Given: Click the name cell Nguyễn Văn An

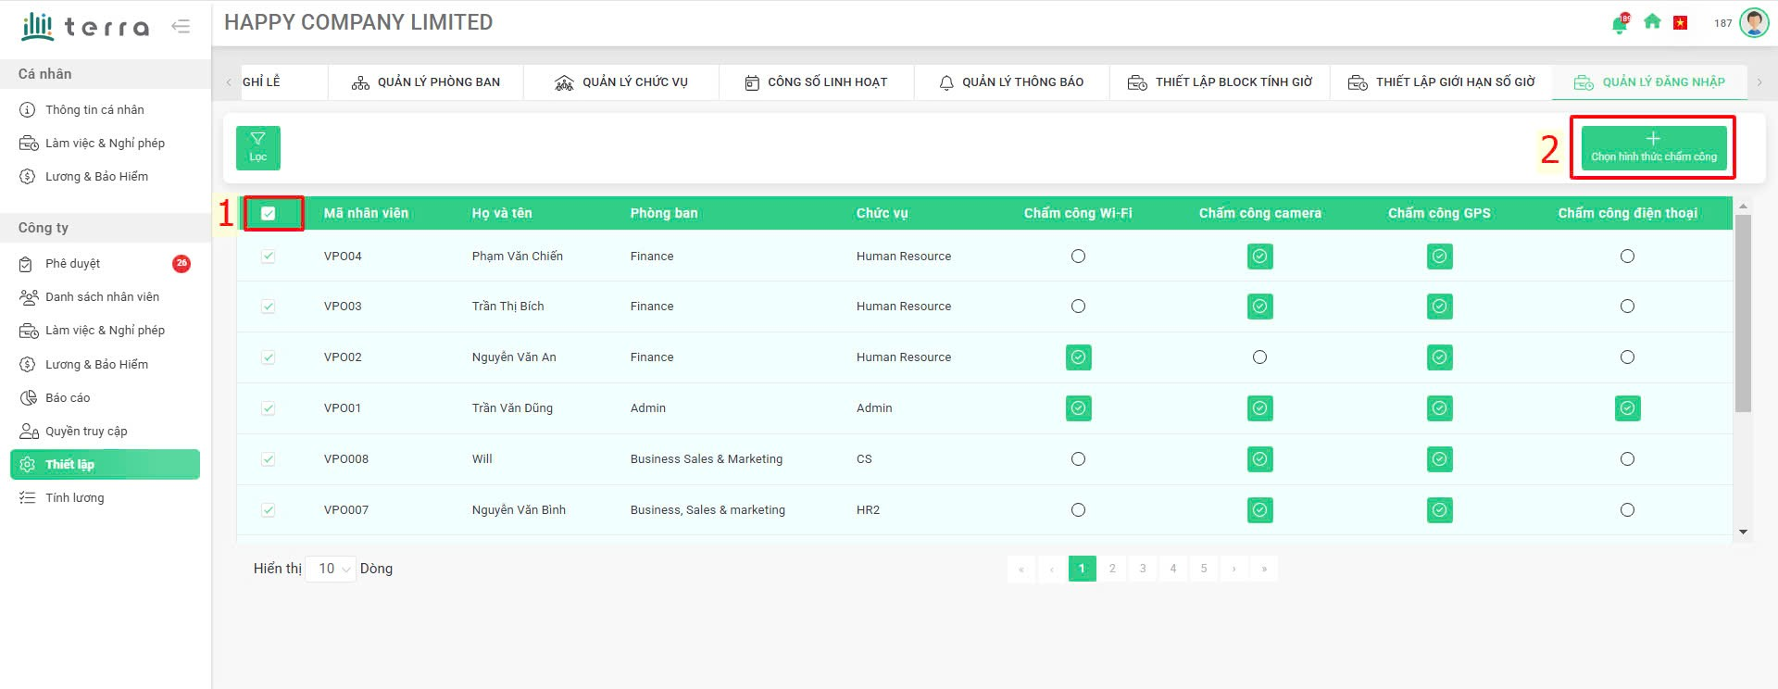Looking at the screenshot, I should [x=514, y=357].
